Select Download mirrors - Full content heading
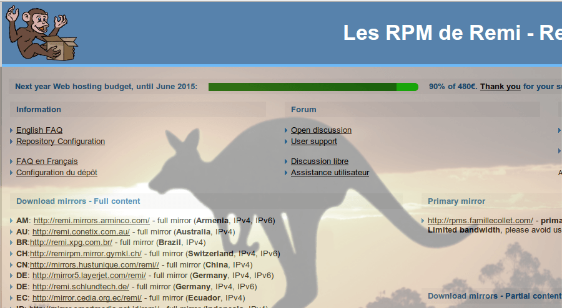The width and height of the screenshot is (562, 308). (78, 201)
